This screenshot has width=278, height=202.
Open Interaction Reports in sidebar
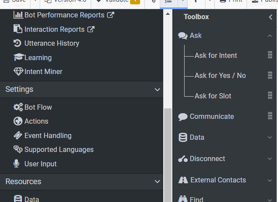[x=54, y=30]
